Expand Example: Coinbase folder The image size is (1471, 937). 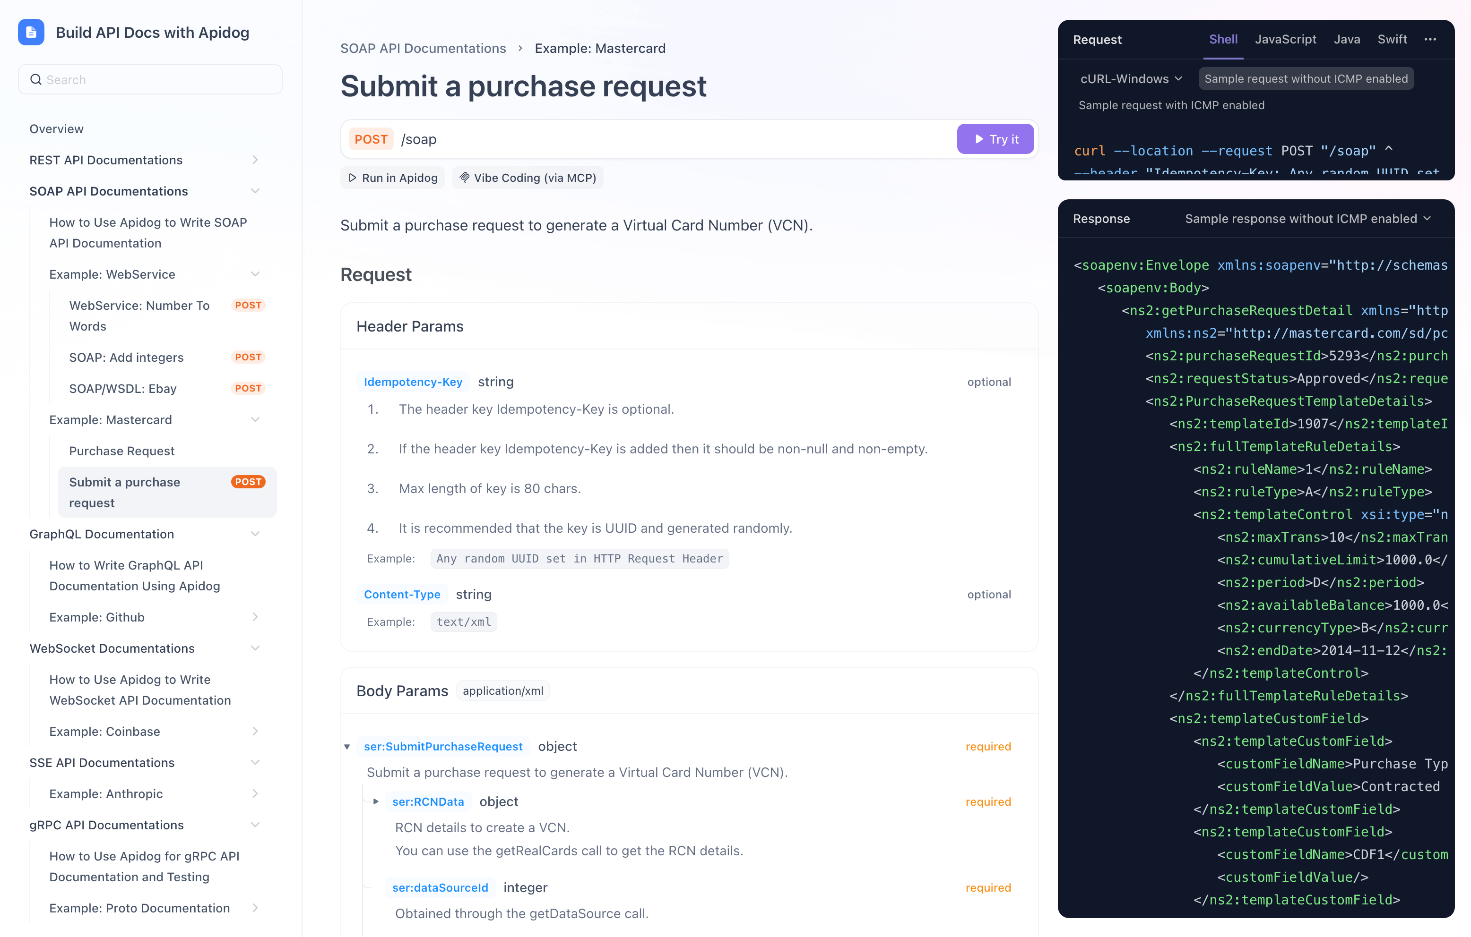255,731
